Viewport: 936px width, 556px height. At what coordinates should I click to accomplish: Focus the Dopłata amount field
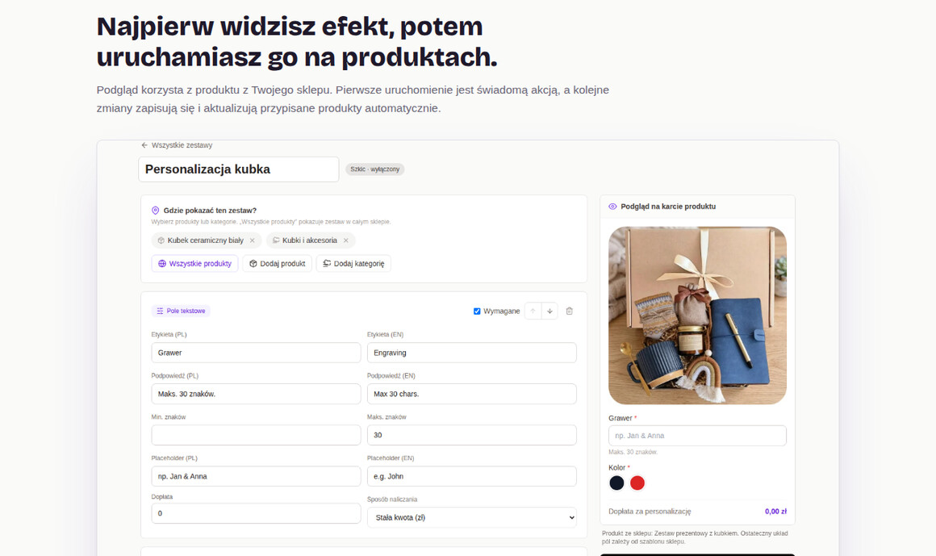(x=256, y=513)
